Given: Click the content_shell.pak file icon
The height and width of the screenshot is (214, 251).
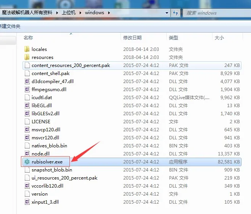Looking at the screenshot, I should (27, 73).
